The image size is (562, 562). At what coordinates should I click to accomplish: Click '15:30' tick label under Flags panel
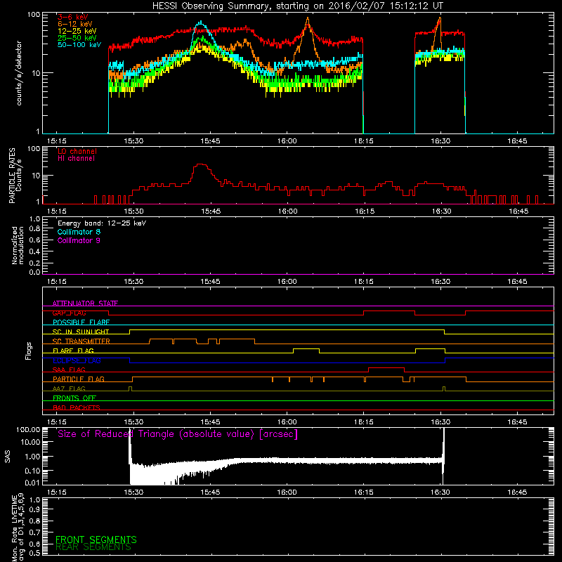(x=133, y=422)
